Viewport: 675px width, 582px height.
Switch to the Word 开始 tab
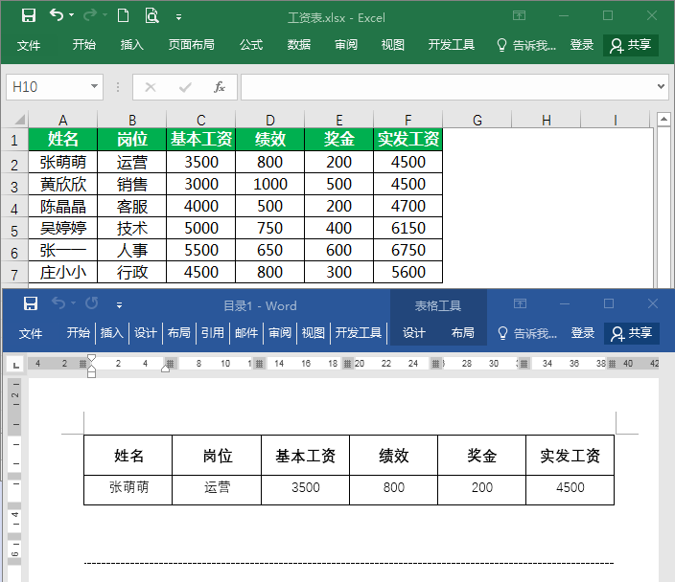click(x=78, y=333)
